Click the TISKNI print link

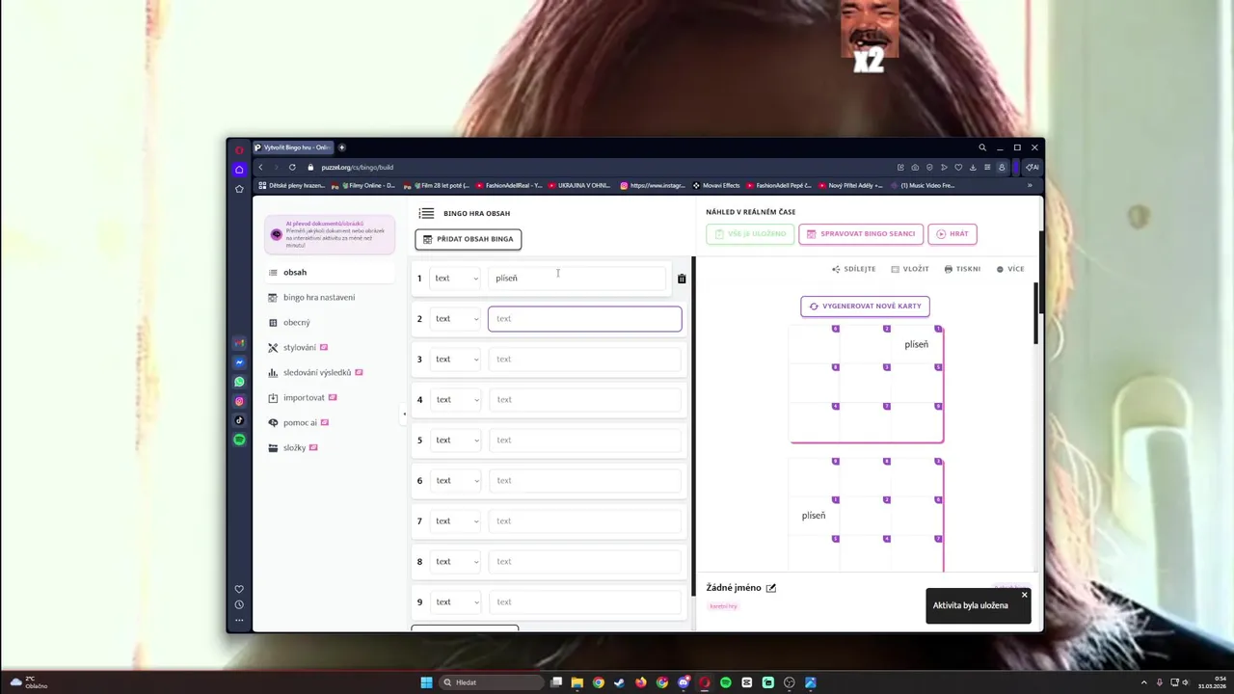[x=962, y=269]
